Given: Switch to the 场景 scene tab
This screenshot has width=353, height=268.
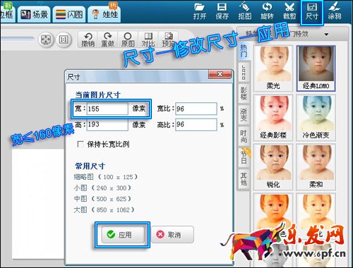Looking at the screenshot, I should click(x=34, y=15).
